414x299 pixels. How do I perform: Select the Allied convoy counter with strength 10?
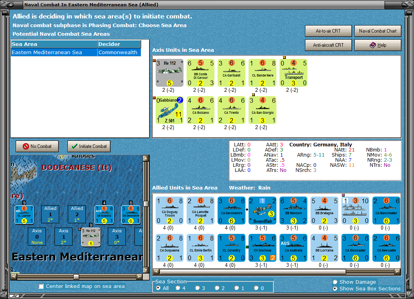355,210
